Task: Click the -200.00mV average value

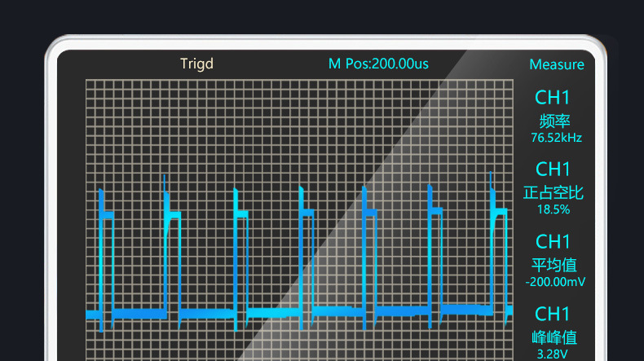Action: pyautogui.click(x=555, y=282)
